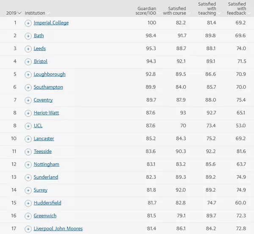Image resolution: width=254 pixels, height=234 pixels.
Task: Open the Liverpool John Moores link
Action: tap(58, 229)
